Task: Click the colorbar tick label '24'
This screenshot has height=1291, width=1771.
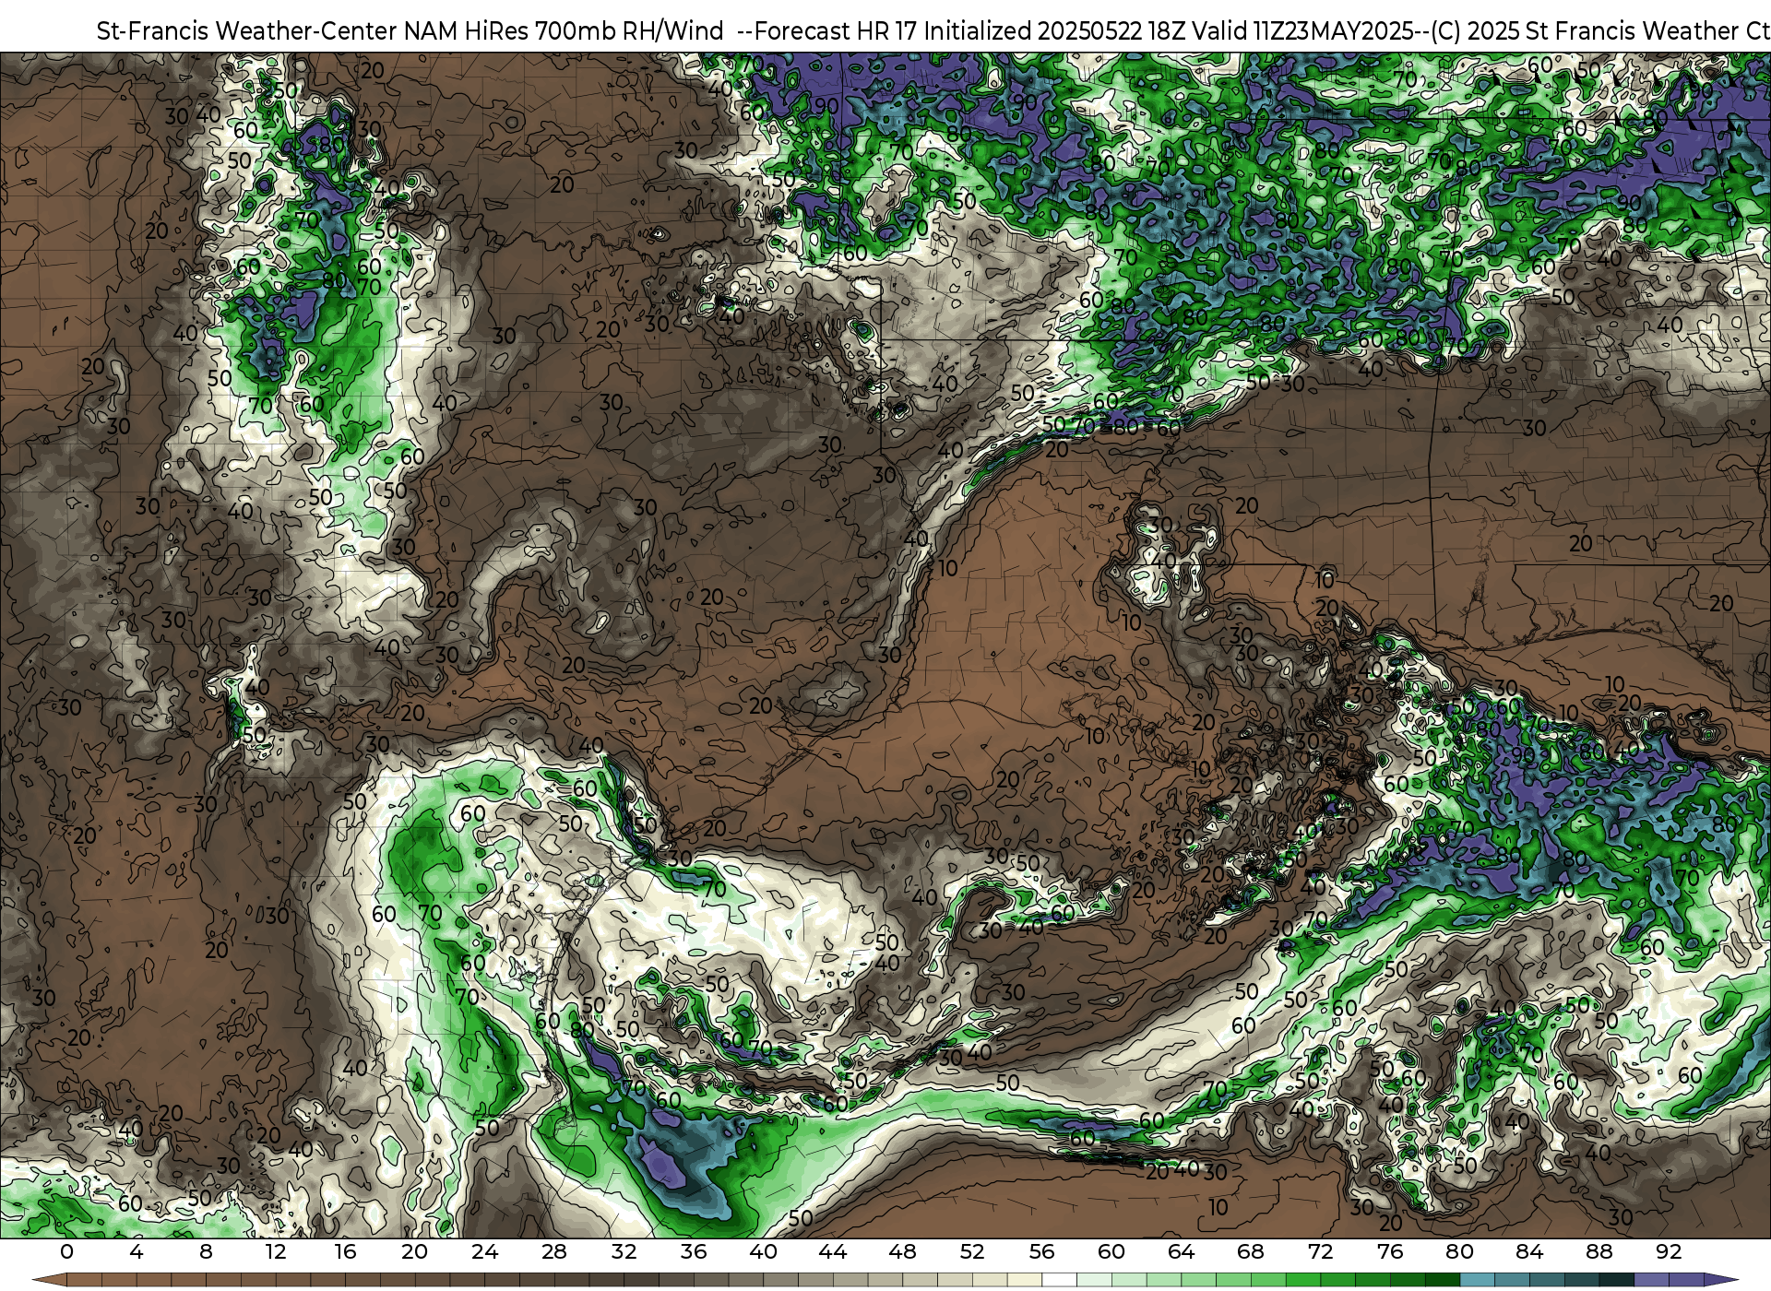Action: pos(484,1251)
